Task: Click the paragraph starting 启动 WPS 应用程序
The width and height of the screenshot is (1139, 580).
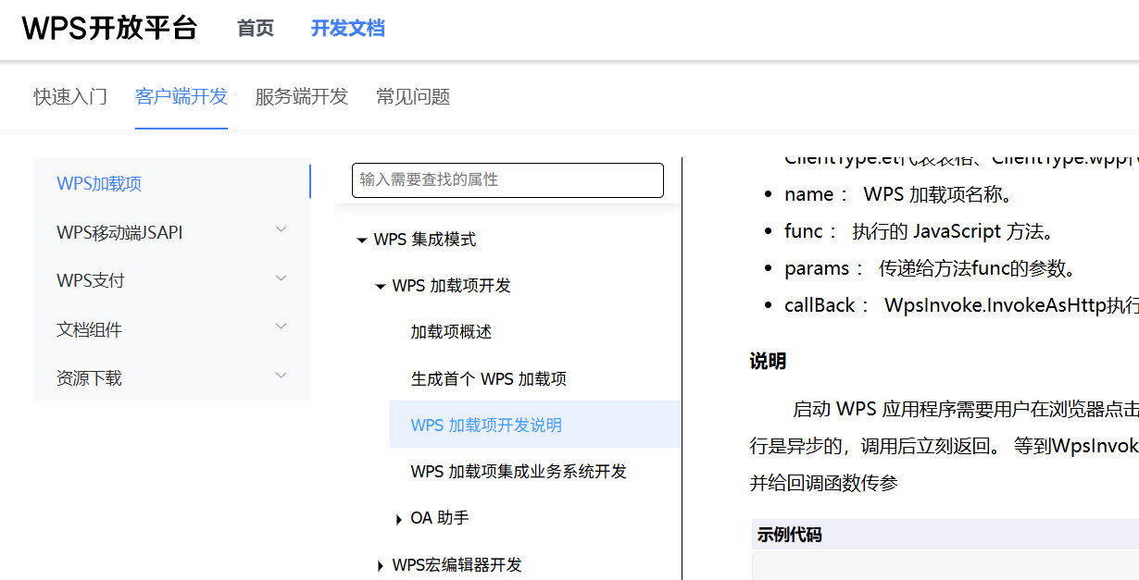Action: click(x=945, y=445)
